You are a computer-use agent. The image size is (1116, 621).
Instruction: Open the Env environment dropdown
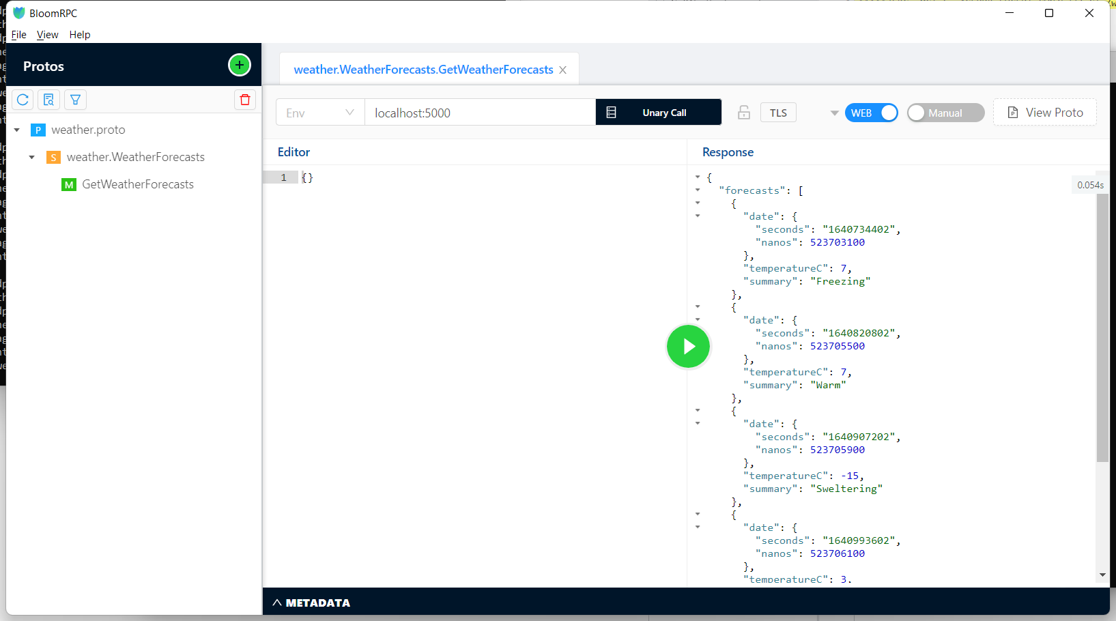click(x=319, y=113)
